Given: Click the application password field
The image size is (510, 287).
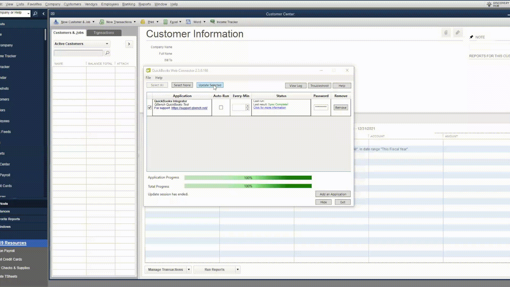Looking at the screenshot, I should (321, 107).
